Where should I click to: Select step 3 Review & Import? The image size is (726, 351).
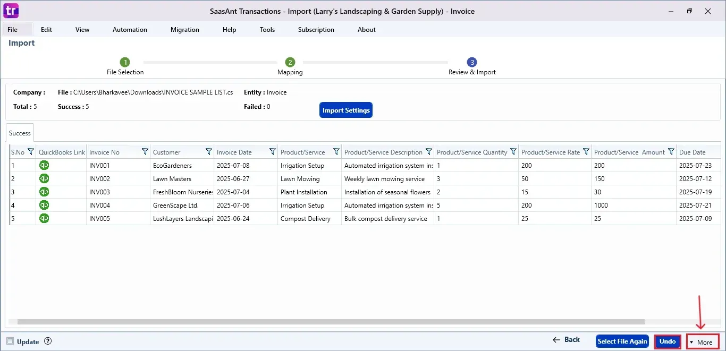[x=472, y=62]
